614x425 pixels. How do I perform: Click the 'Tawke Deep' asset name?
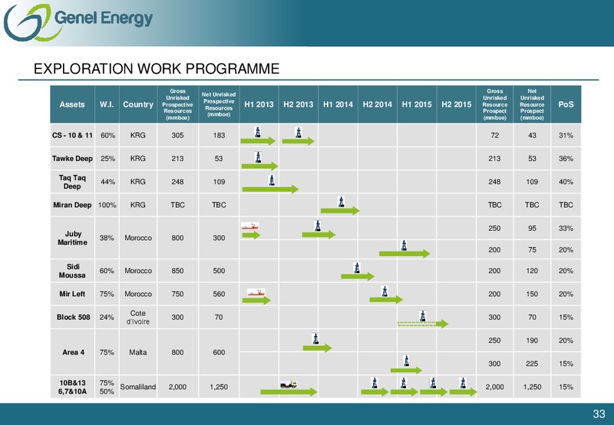(72, 159)
